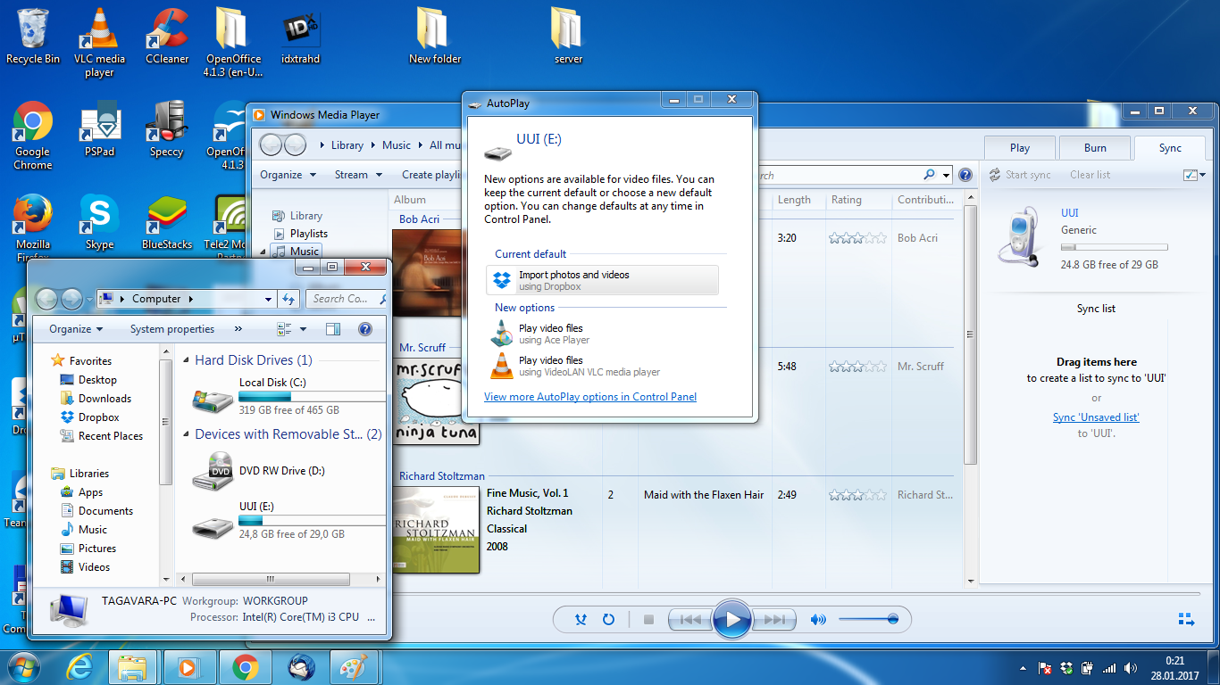Open the Explorer address bar history dropdown
Screen dimensions: 1220x685
coord(268,299)
